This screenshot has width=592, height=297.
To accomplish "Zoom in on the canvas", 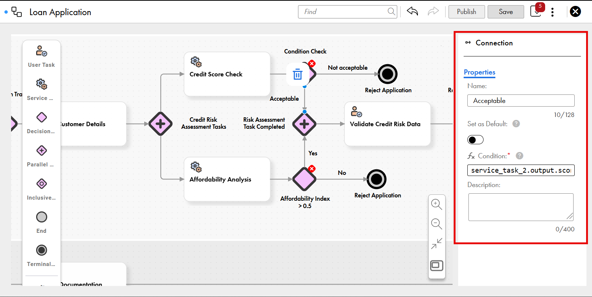I will coord(437,204).
